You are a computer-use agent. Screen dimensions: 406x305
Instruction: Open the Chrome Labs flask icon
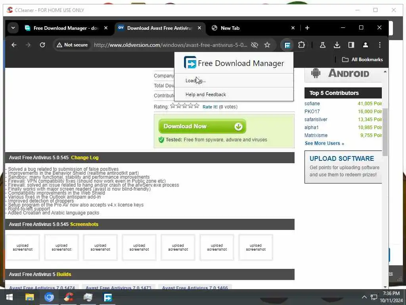[323, 45]
